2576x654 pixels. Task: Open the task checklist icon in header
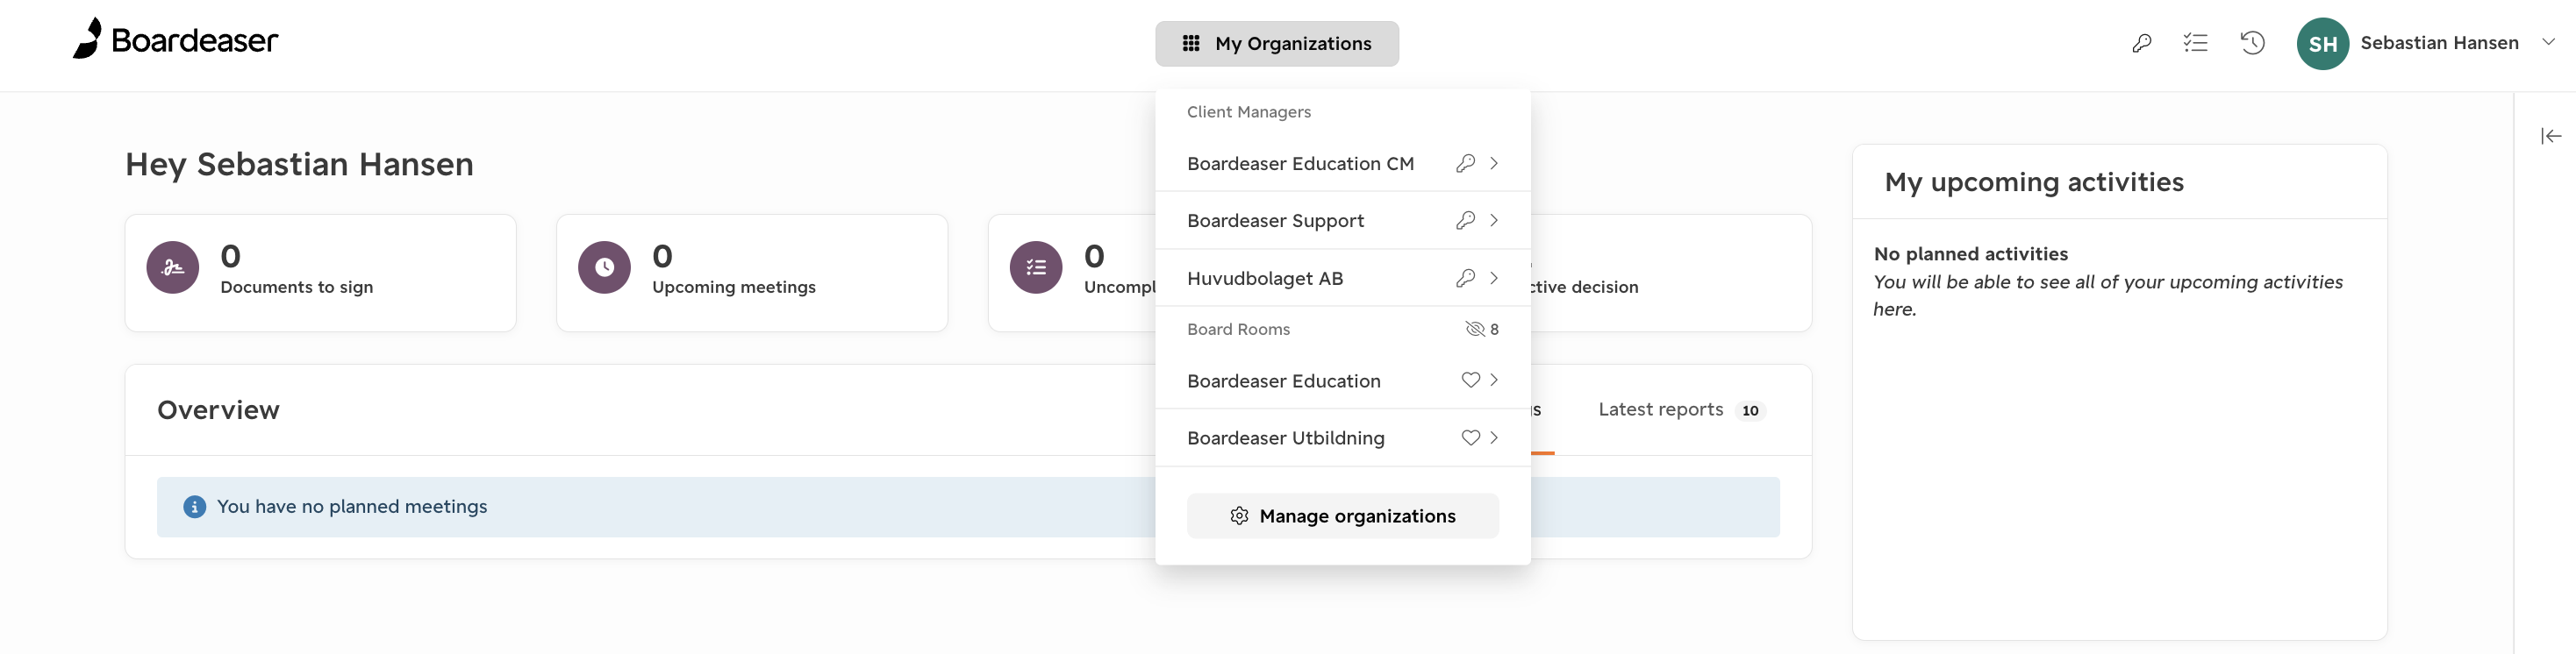[2195, 43]
